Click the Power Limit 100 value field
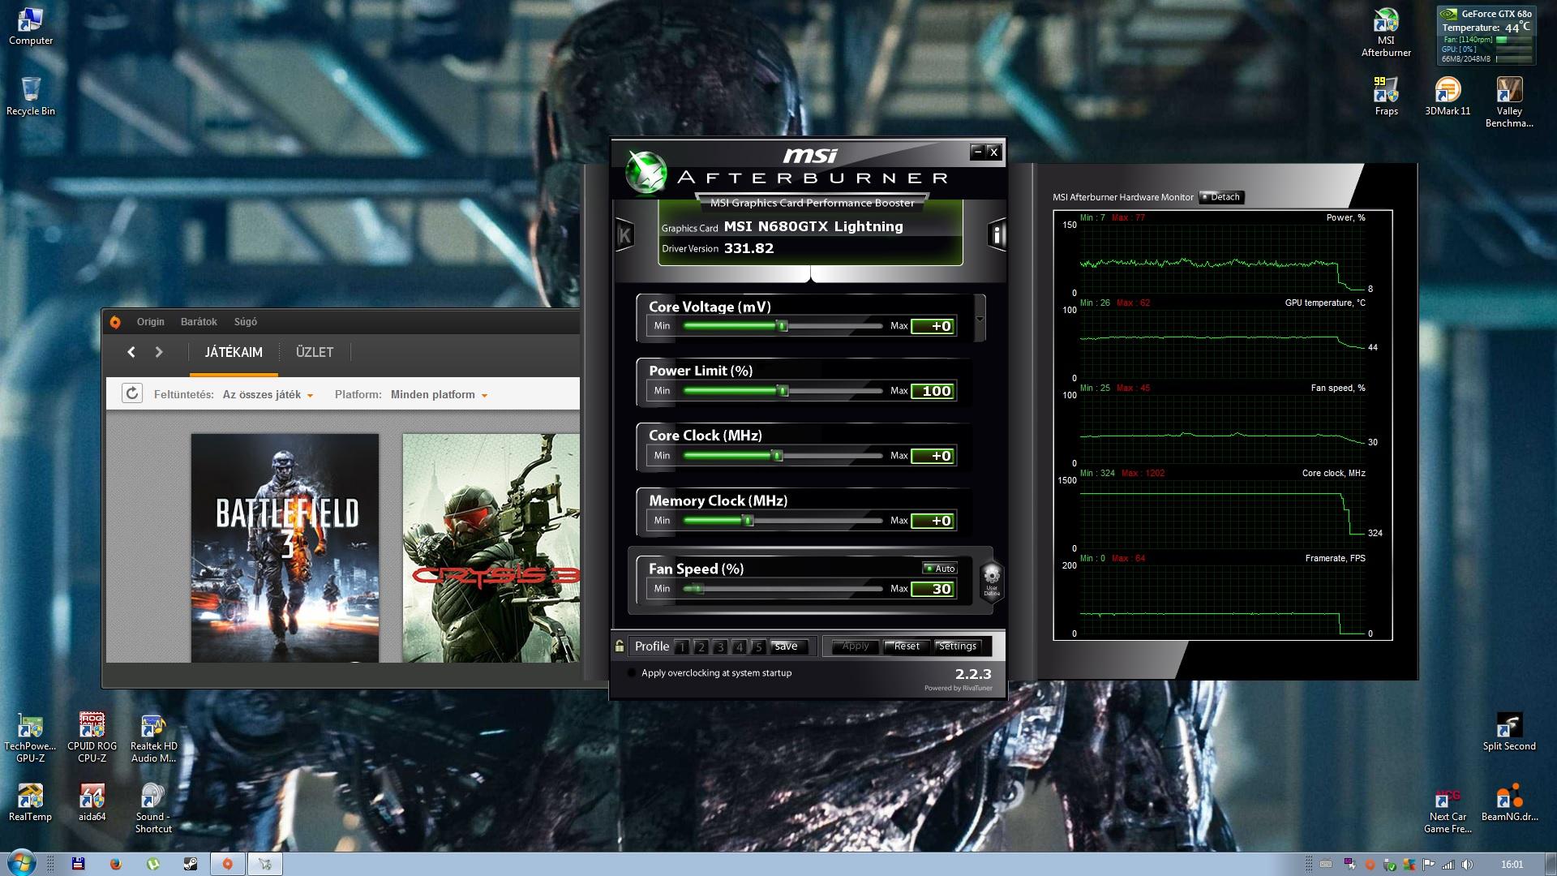1557x876 pixels. click(933, 391)
